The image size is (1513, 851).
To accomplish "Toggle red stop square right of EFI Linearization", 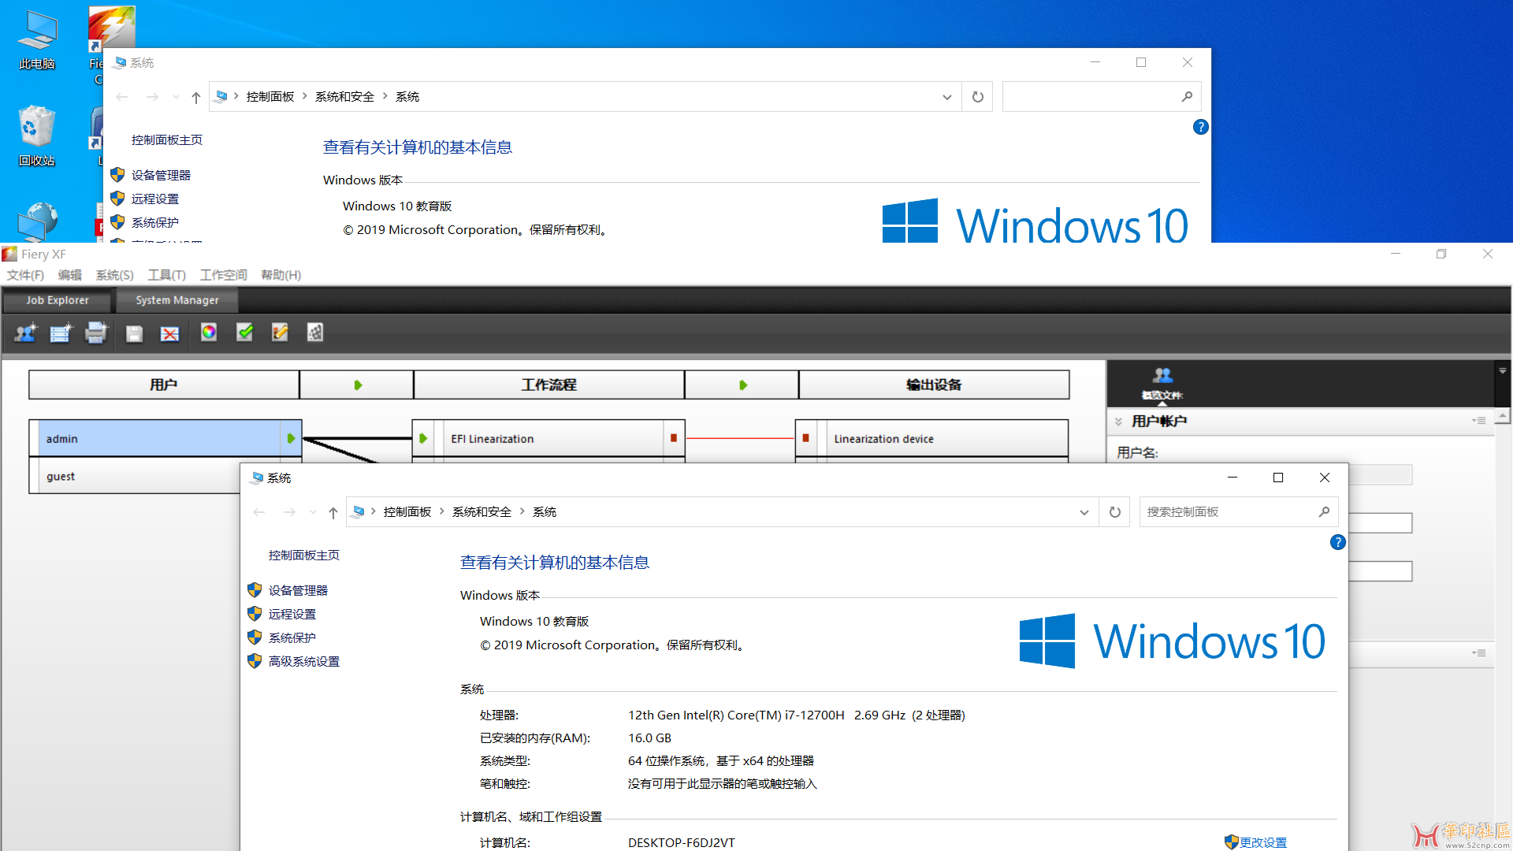I will pyautogui.click(x=674, y=438).
